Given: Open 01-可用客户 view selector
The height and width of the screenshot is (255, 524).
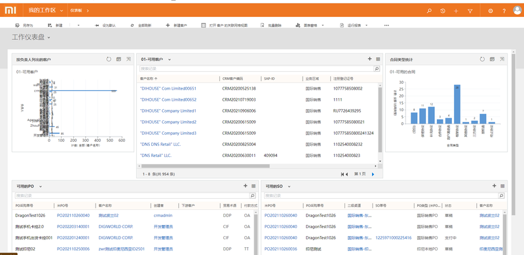Looking at the screenshot, I should pos(170,59).
